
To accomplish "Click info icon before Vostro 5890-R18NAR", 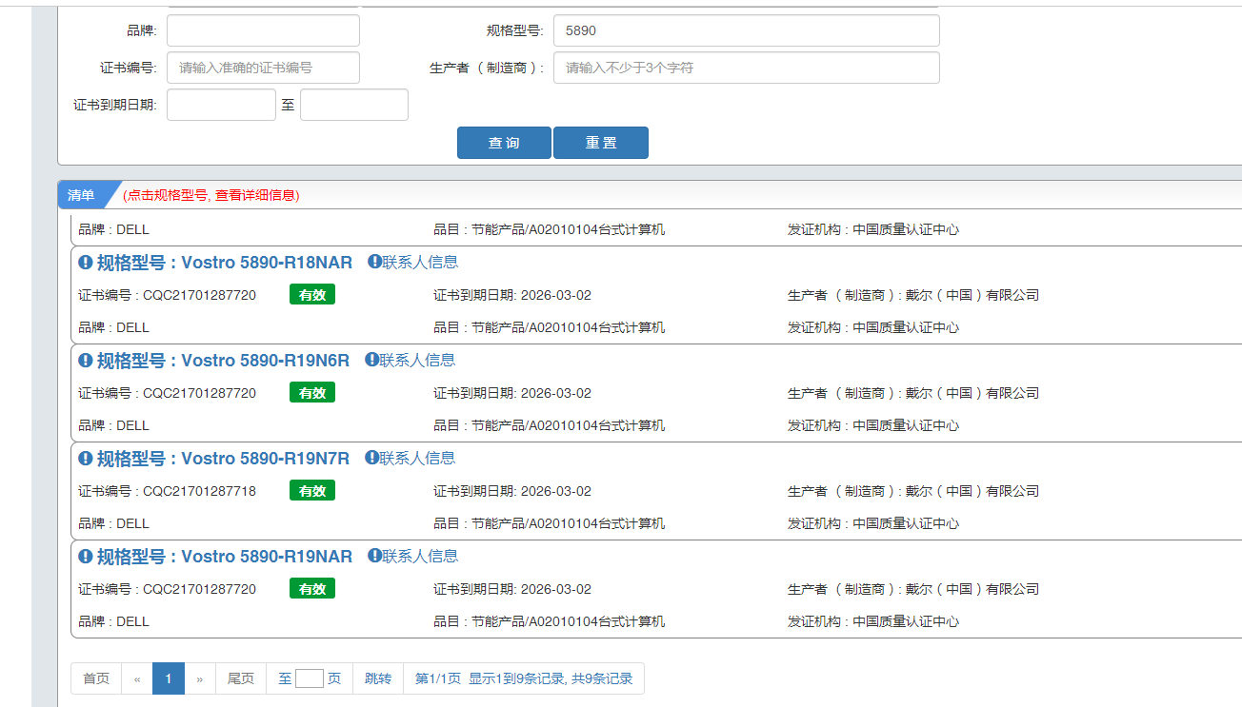I will click(x=85, y=263).
